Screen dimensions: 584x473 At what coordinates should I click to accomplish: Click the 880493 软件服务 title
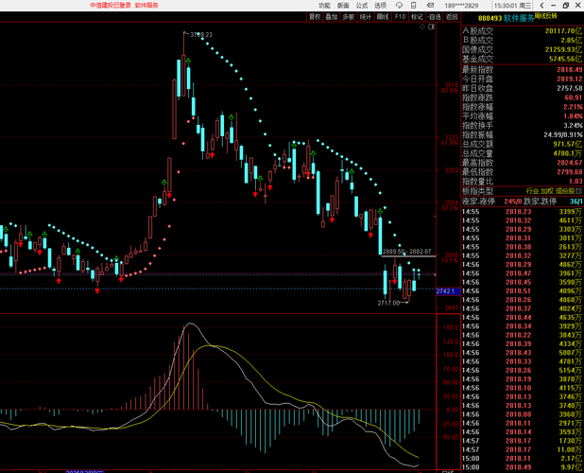[506, 18]
